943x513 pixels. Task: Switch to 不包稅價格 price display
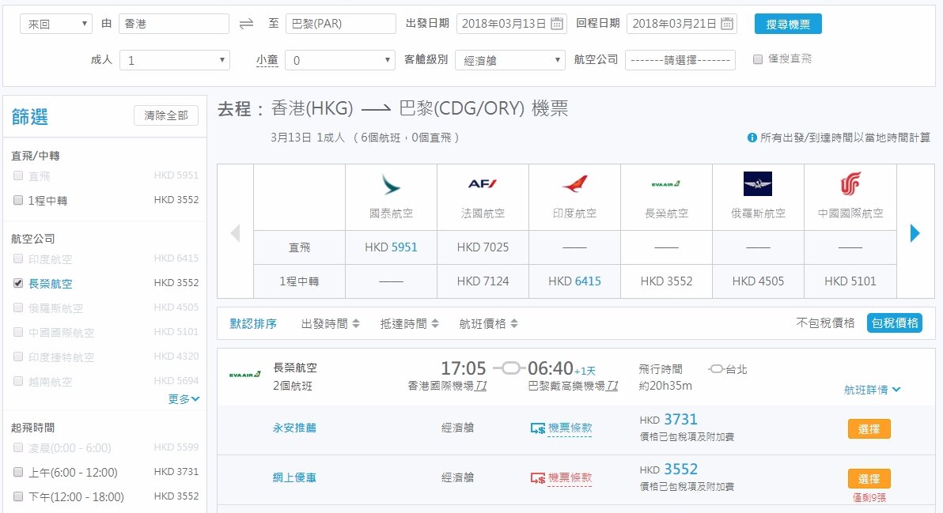pyautogui.click(x=825, y=323)
